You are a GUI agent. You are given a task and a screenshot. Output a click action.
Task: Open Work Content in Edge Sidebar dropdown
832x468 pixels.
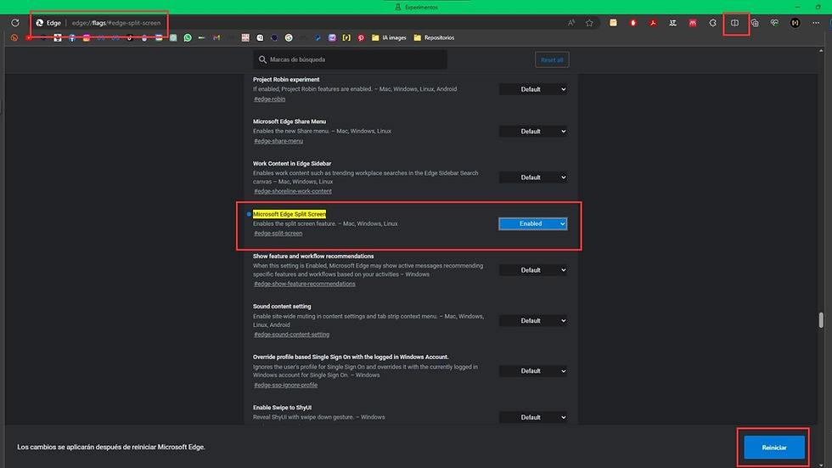tap(533, 178)
